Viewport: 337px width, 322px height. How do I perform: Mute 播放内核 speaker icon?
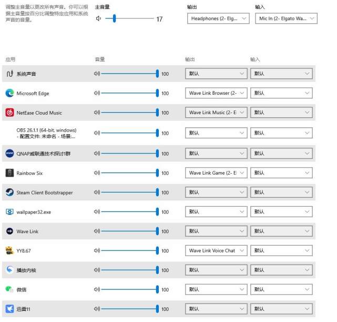97,270
